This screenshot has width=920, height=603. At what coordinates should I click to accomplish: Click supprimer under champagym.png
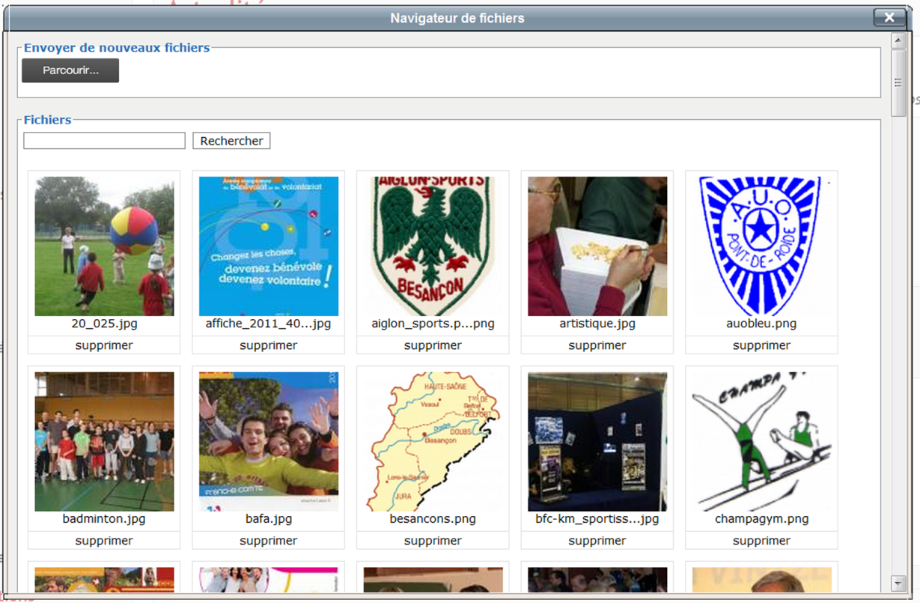tap(761, 540)
